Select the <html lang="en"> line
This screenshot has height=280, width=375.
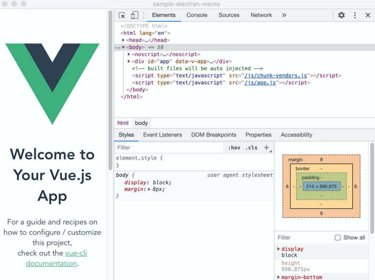click(x=145, y=33)
